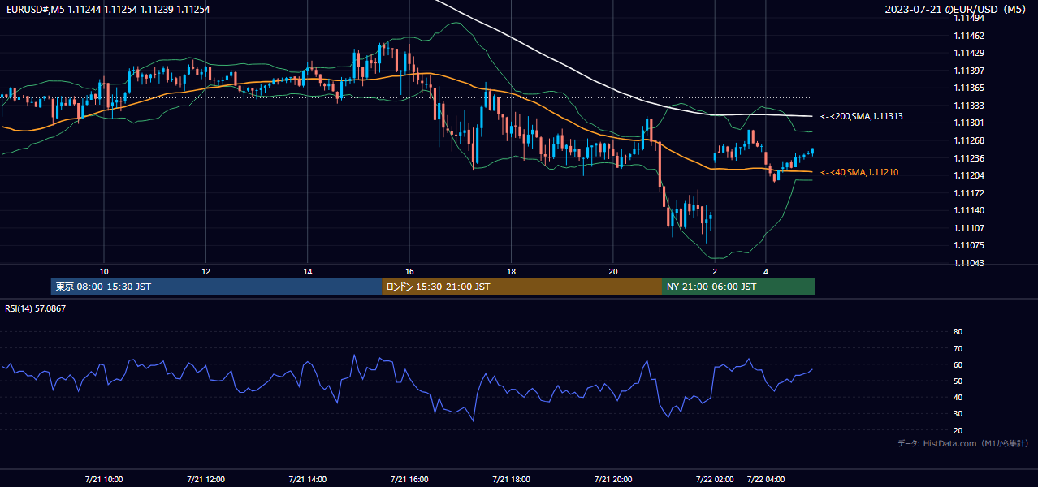
Task: Click hour label 10 under the price chart
Action: [104, 271]
